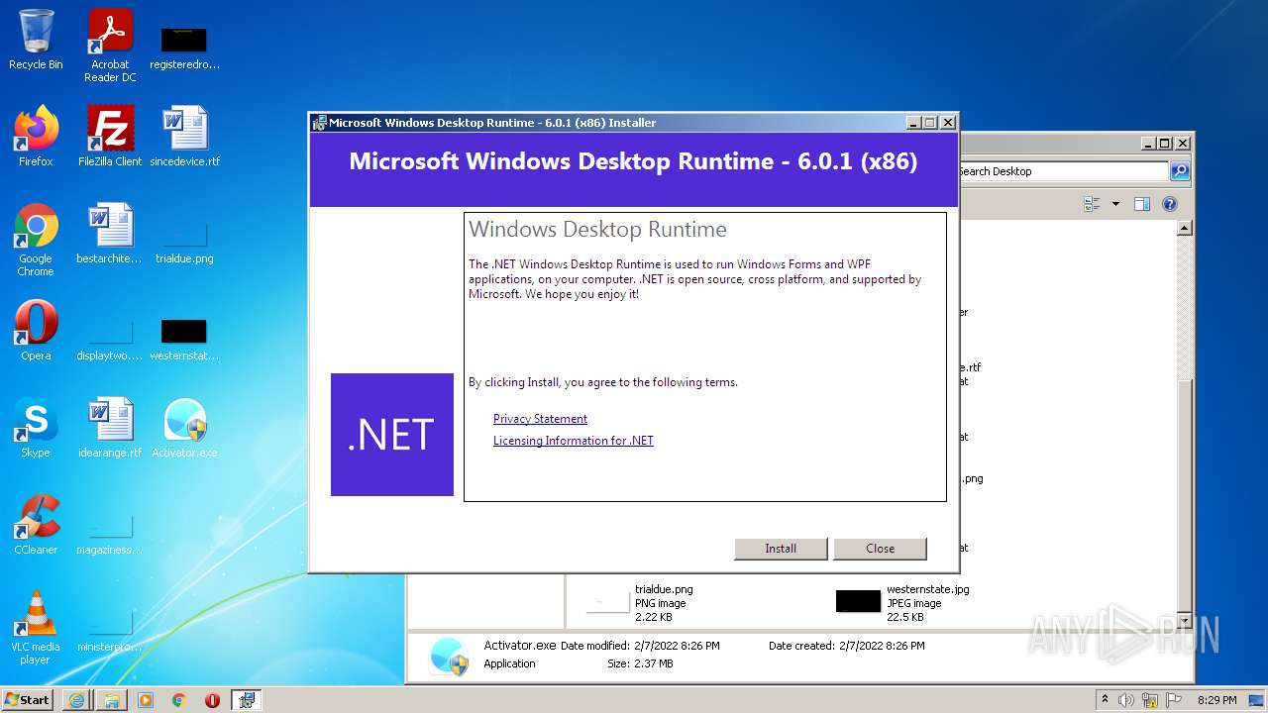Open the Recycle Bin icon
The height and width of the screenshot is (713, 1268).
pyautogui.click(x=36, y=42)
